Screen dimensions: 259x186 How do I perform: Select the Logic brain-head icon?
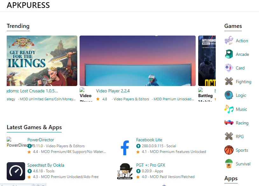coord(229,95)
